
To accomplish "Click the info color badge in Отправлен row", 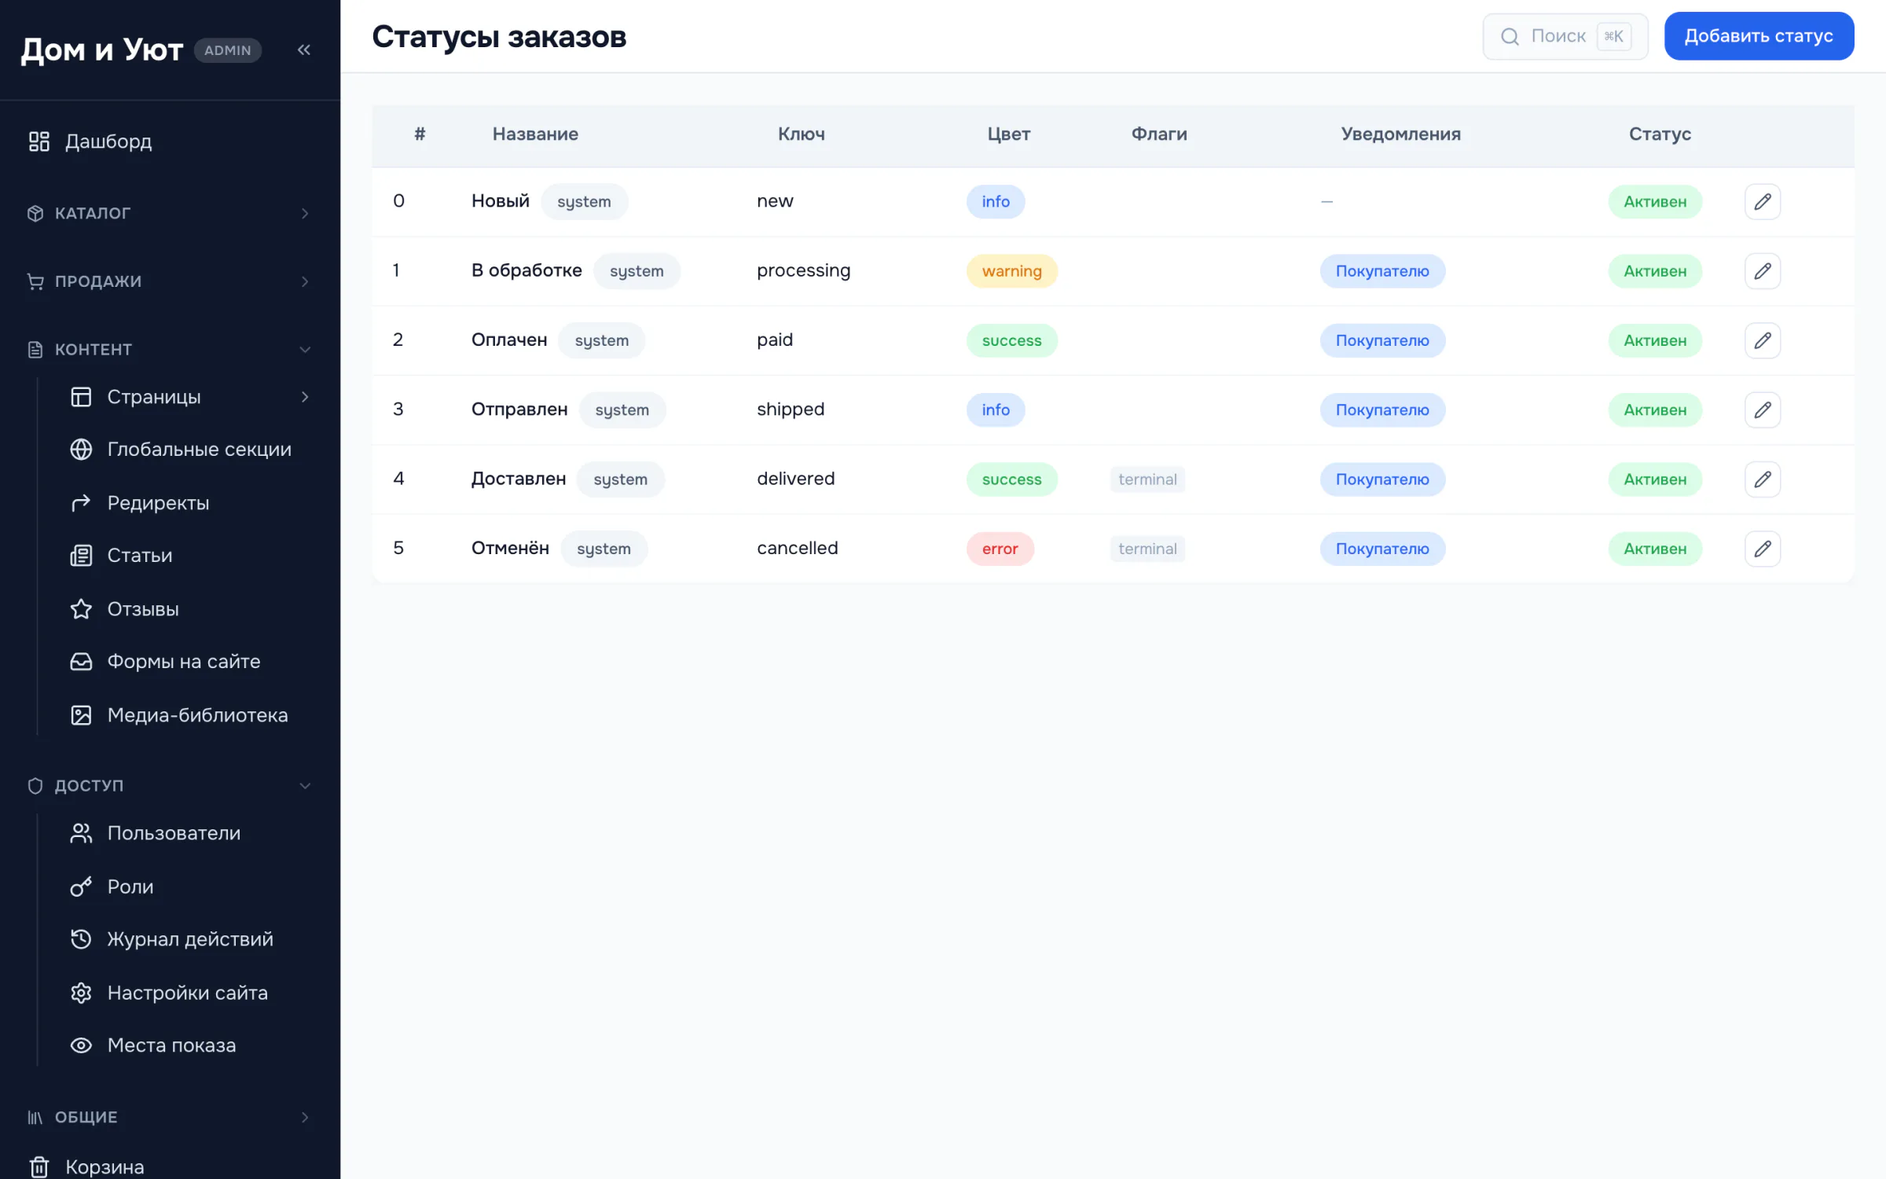I will 996,410.
